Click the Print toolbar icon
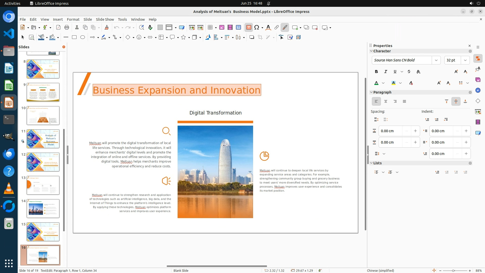Image resolution: width=485 pixels, height=273 pixels. click(x=67, y=28)
